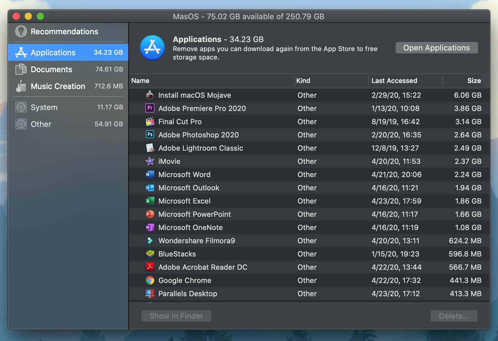Click the Show in Finder button
This screenshot has width=498, height=341.
(176, 316)
